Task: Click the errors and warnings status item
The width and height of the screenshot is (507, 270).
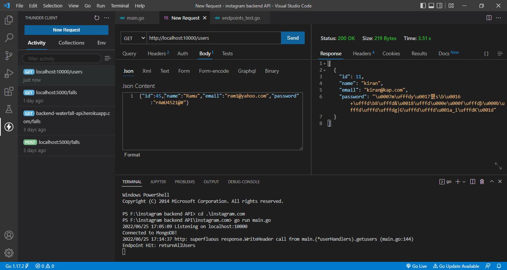Action: coord(45,266)
